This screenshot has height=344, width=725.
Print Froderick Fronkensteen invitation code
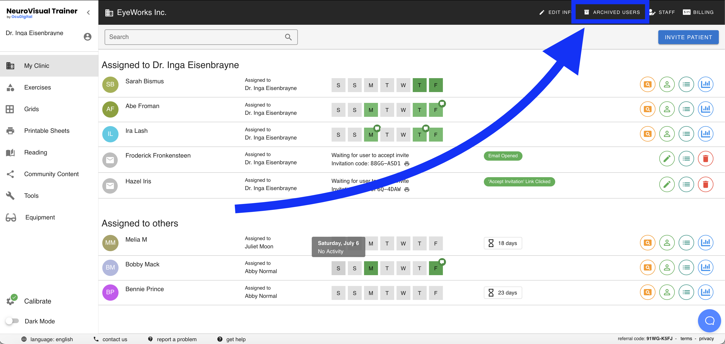click(x=407, y=164)
